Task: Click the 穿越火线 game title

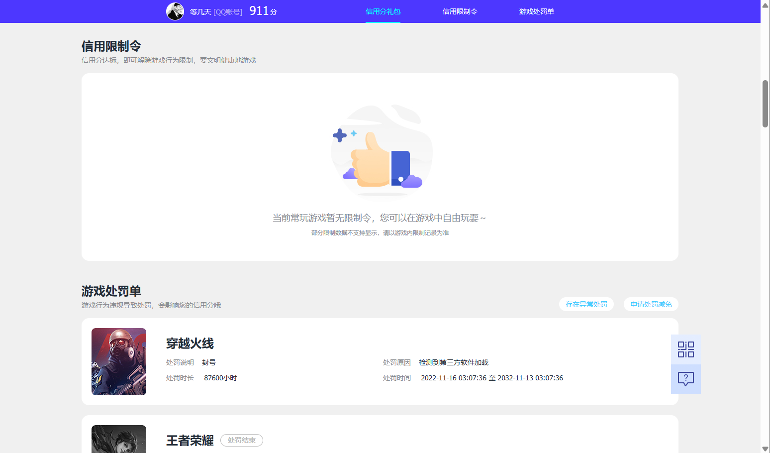Action: (x=190, y=343)
